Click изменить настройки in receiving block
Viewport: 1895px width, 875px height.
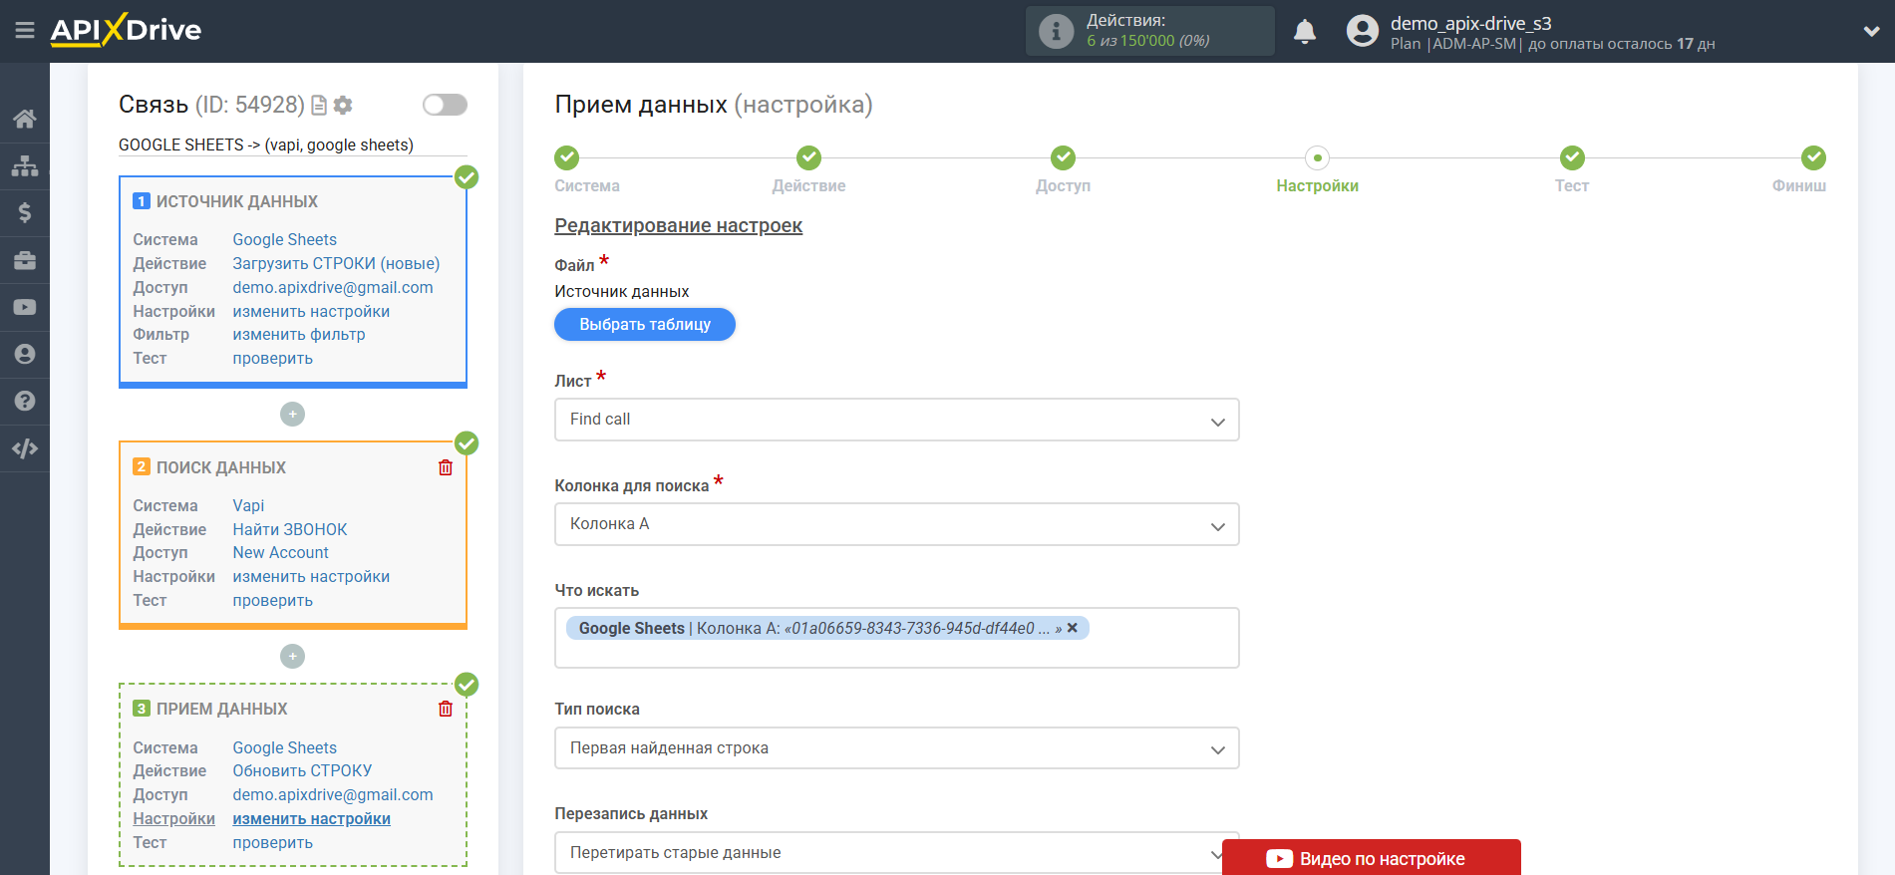(x=311, y=818)
